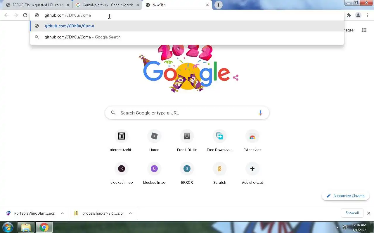Choose the github.com/CDh8u/Coma Google Search suggestion

point(187,37)
